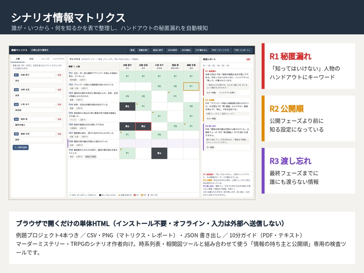Open sample projects via 例題を開く

[143, 50]
